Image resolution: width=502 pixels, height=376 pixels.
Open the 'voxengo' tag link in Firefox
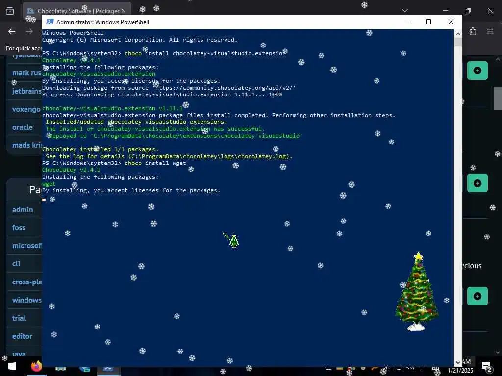pyautogui.click(x=27, y=109)
